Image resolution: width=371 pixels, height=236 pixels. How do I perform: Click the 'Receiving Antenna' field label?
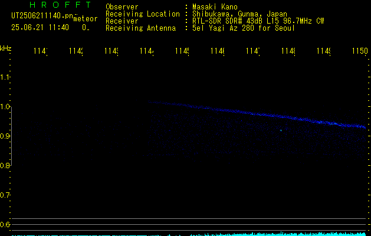click(140, 28)
